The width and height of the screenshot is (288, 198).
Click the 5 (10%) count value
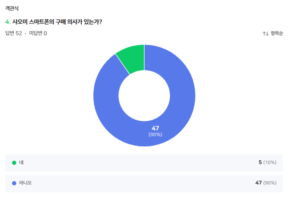point(267,162)
